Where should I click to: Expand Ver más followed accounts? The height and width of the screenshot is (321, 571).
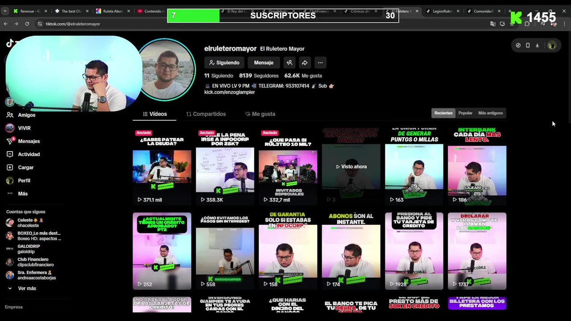(x=22, y=288)
